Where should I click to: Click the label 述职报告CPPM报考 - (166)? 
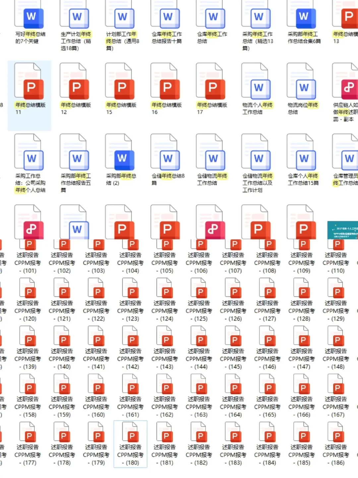pyautogui.click(x=302, y=407)
